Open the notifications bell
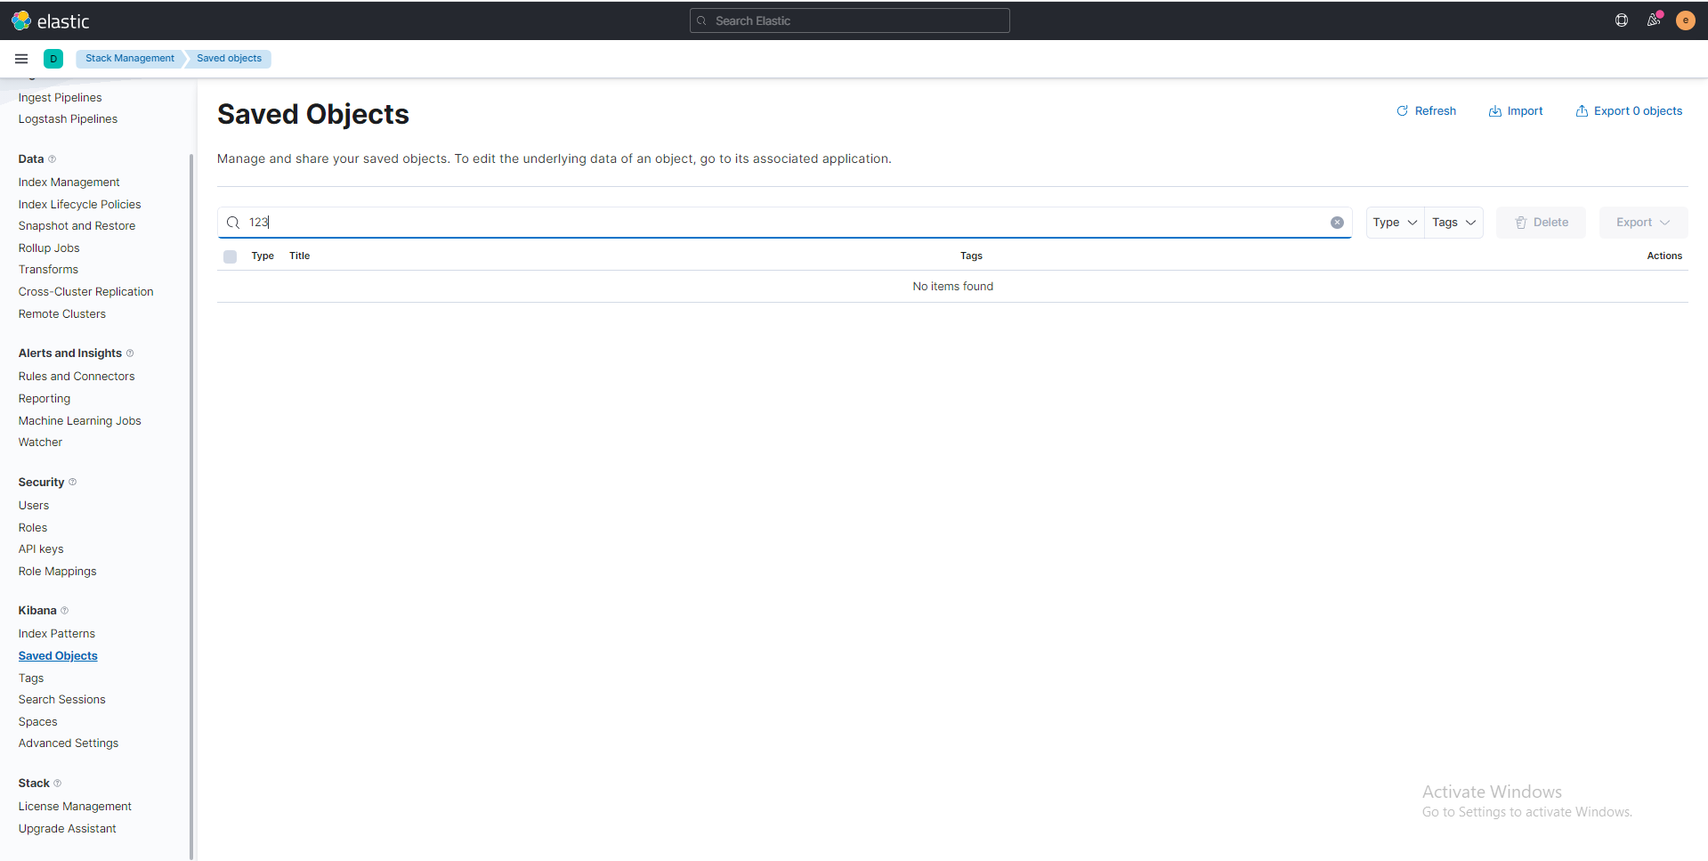1708x861 pixels. click(1654, 20)
